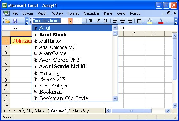Select Book Antiqua font
Image resolution: width=179 pixels, height=121 pixels.
[x=72, y=86]
